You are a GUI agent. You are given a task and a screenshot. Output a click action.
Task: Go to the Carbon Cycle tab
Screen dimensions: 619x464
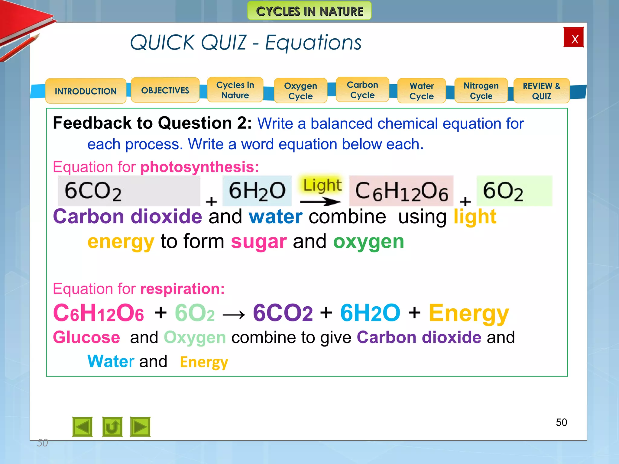[x=362, y=90]
